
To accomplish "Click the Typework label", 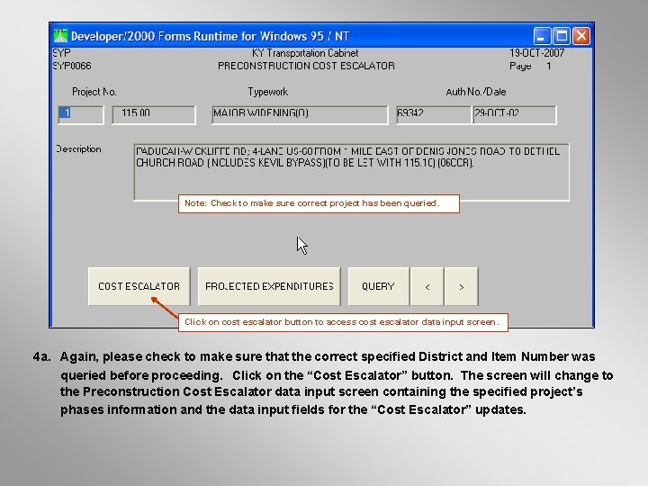I will click(268, 92).
